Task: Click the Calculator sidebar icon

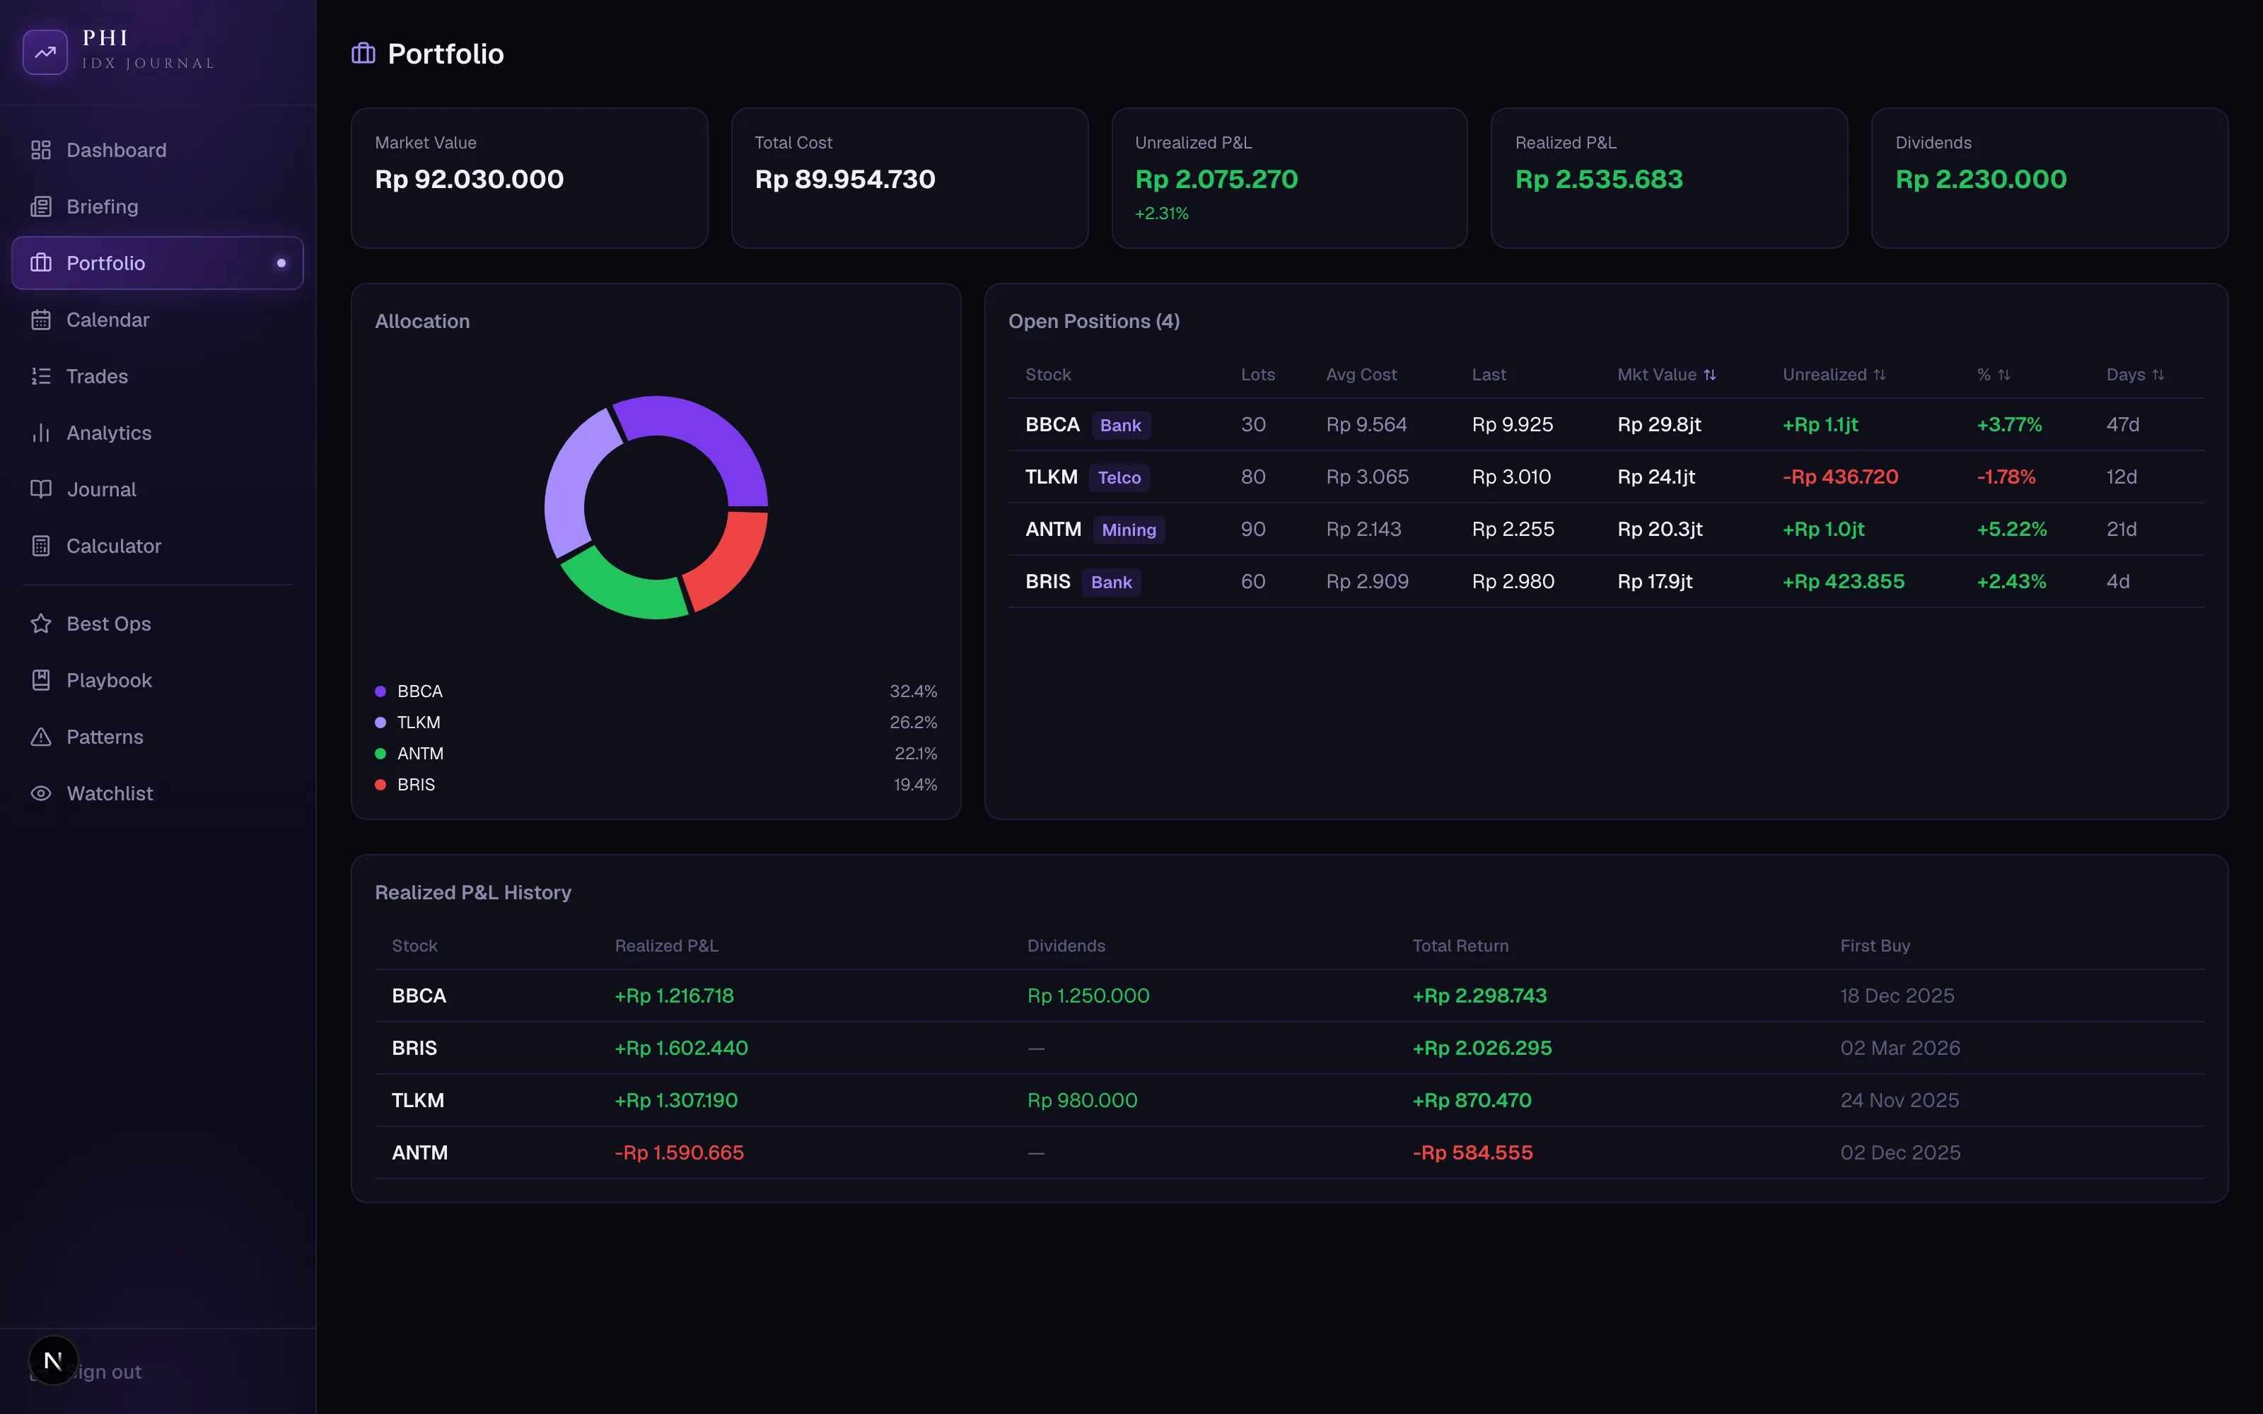Action: (40, 546)
